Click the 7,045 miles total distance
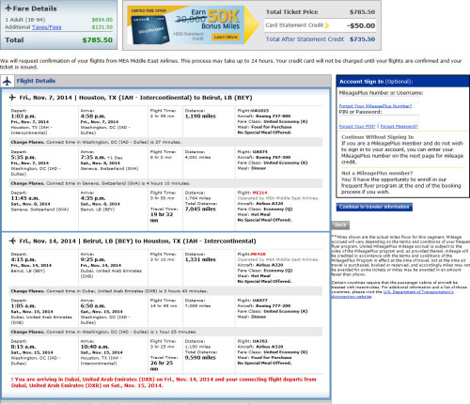The image size is (470, 404). (x=200, y=209)
